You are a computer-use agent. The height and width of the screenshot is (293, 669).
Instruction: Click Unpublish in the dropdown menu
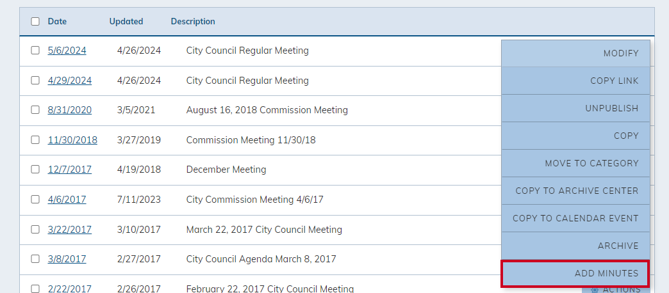point(575,108)
